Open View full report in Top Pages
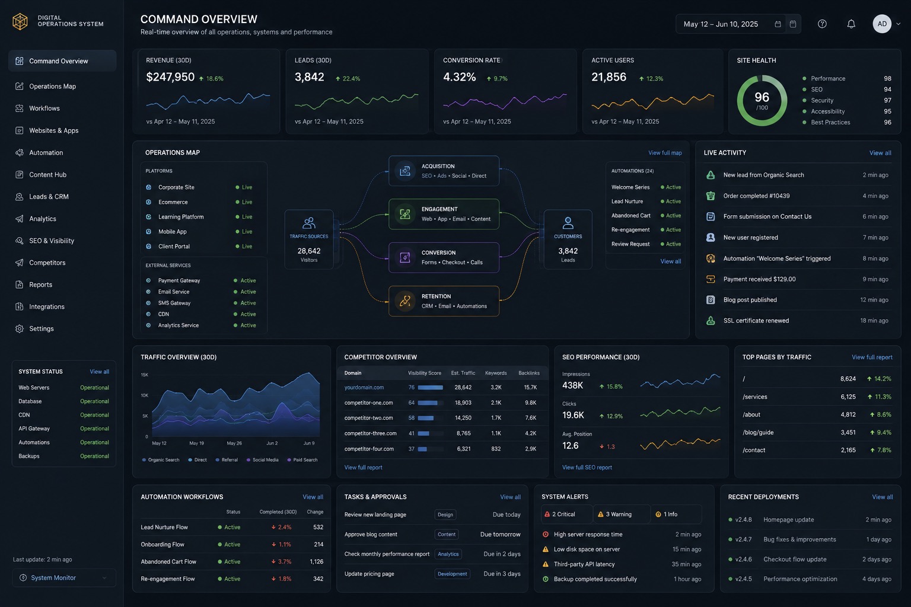 [x=872, y=357]
